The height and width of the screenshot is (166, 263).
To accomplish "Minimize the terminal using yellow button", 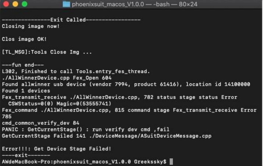I will click(x=15, y=5).
